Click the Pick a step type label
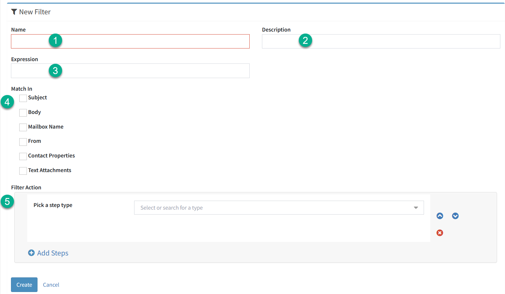505x294 pixels. (53, 205)
